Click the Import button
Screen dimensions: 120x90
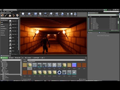pyautogui.click(x=11, y=58)
